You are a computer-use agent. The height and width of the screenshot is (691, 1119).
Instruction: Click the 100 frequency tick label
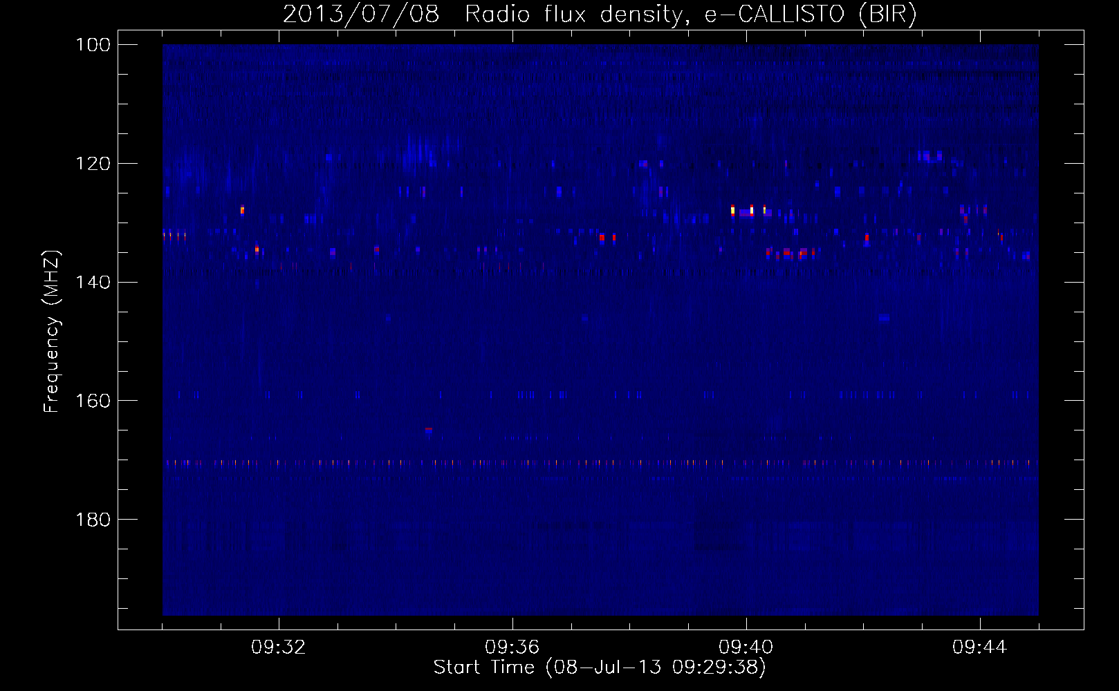[93, 45]
